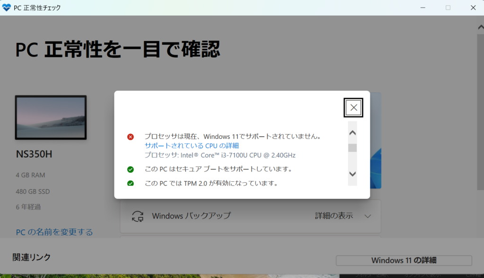
Task: Click the Windows バックアップ label
Action: pyautogui.click(x=191, y=216)
